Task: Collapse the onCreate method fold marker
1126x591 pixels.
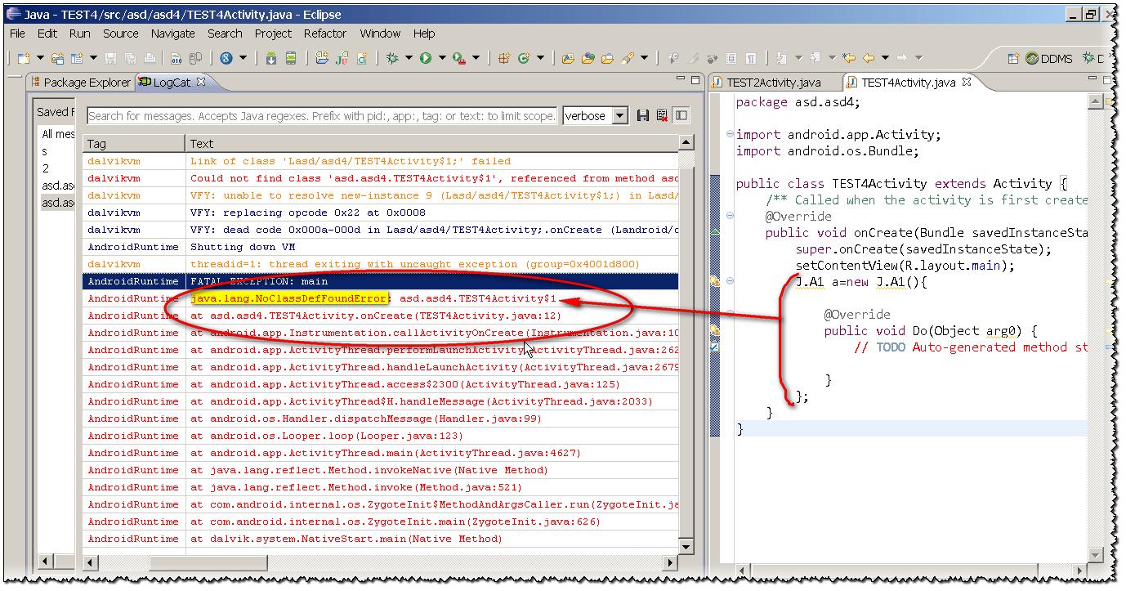Action: coord(730,217)
